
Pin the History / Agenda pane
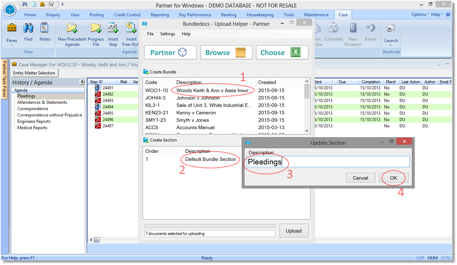pos(82,82)
